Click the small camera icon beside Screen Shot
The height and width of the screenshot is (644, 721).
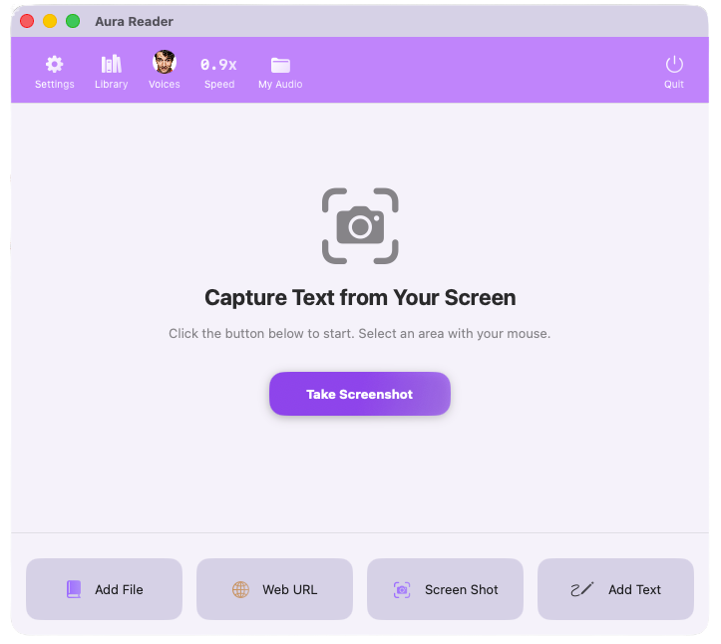pyautogui.click(x=402, y=589)
